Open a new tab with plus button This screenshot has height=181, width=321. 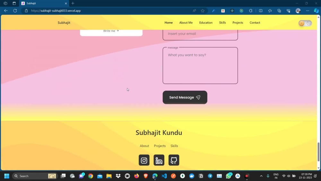pos(73,3)
